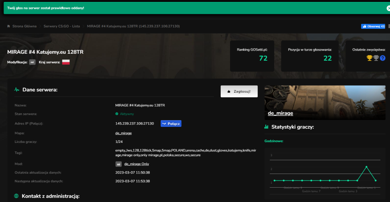This screenshot has width=390, height=202.
Task: Click the player count 1/24
Action: (119, 142)
